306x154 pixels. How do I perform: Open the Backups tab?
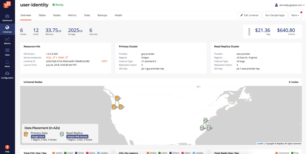point(102,15)
